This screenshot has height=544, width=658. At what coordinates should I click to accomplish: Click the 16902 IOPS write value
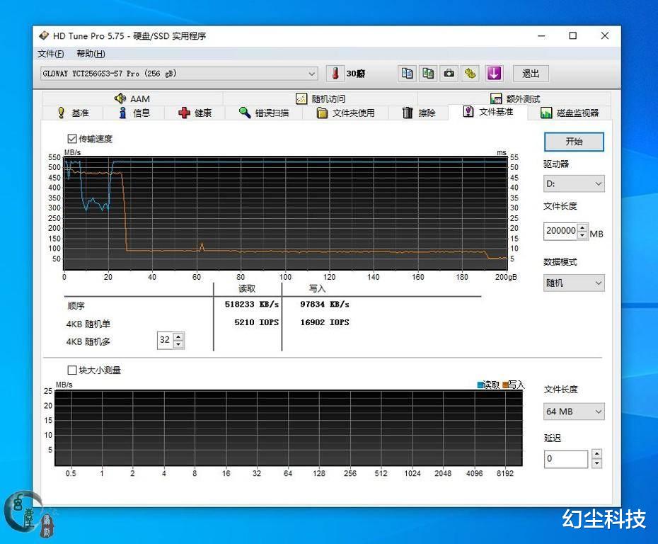[x=324, y=322]
